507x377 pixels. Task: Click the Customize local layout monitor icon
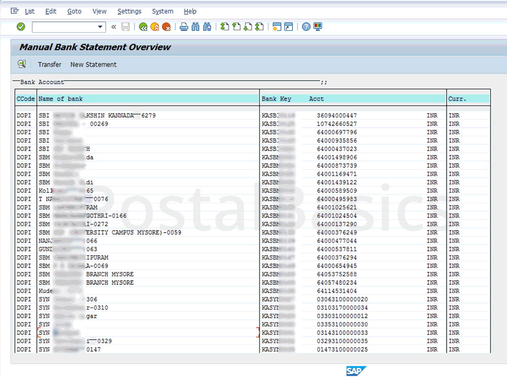pyautogui.click(x=318, y=27)
